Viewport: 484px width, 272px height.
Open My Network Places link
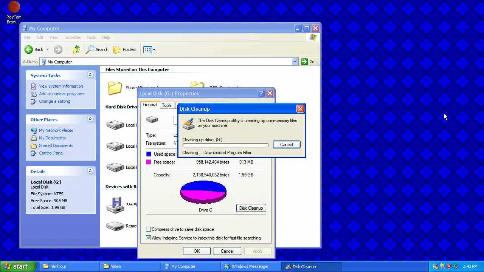pyautogui.click(x=56, y=130)
